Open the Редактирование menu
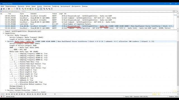 click(11, 6)
